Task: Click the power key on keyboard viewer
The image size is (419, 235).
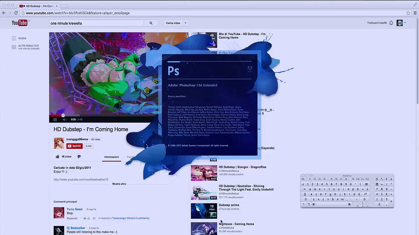Action: (377, 179)
